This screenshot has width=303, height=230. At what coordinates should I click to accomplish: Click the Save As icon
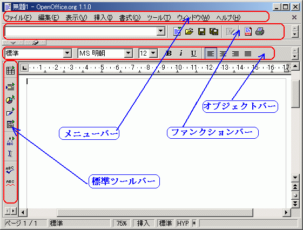[214, 31]
